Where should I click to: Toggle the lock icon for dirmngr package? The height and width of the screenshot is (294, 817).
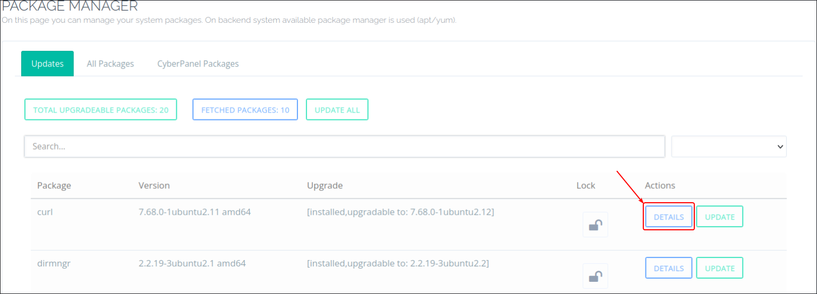tap(595, 276)
